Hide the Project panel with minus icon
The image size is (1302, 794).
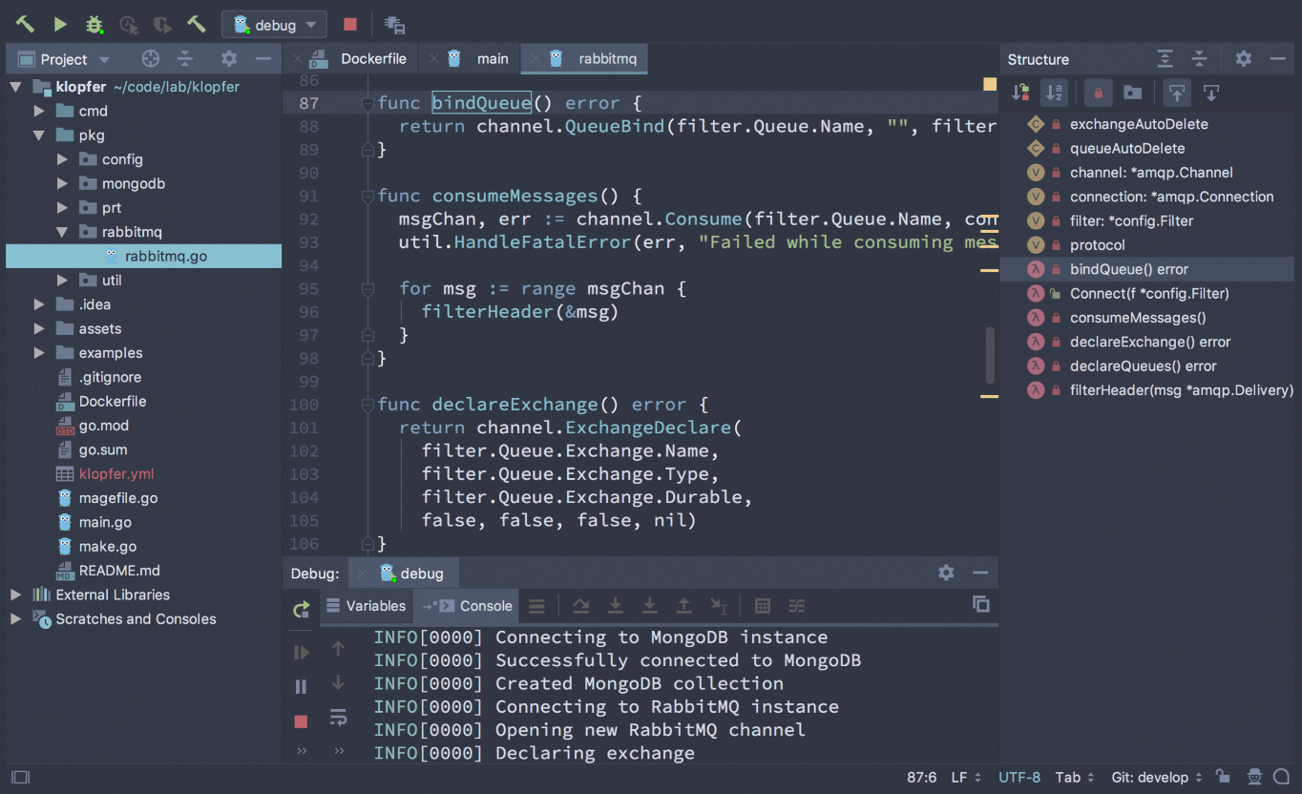[x=263, y=59]
